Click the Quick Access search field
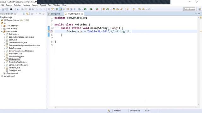Image resolution: width=202 pixels, height=113 pixels. tap(189, 9)
